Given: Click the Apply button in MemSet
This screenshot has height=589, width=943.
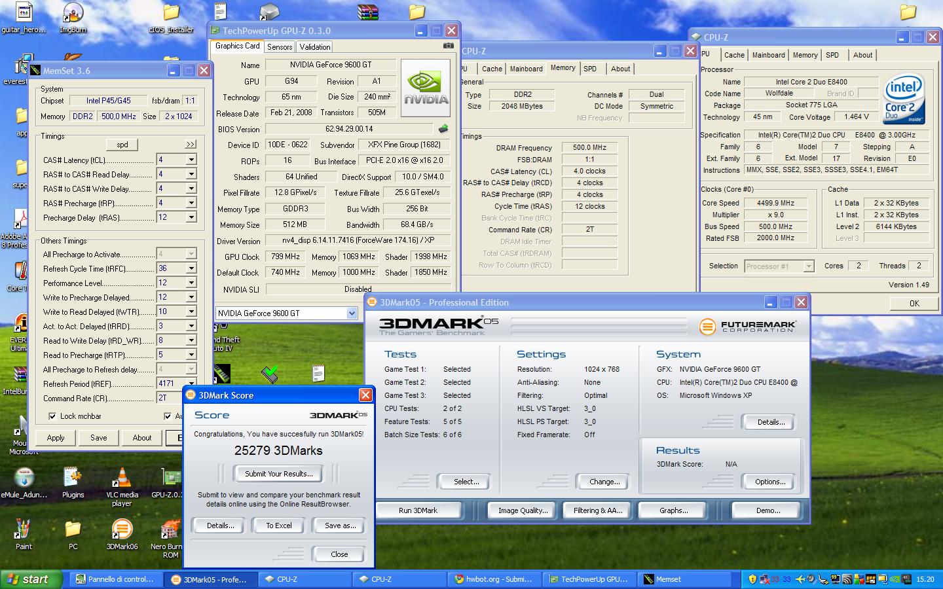Looking at the screenshot, I should pos(56,438).
